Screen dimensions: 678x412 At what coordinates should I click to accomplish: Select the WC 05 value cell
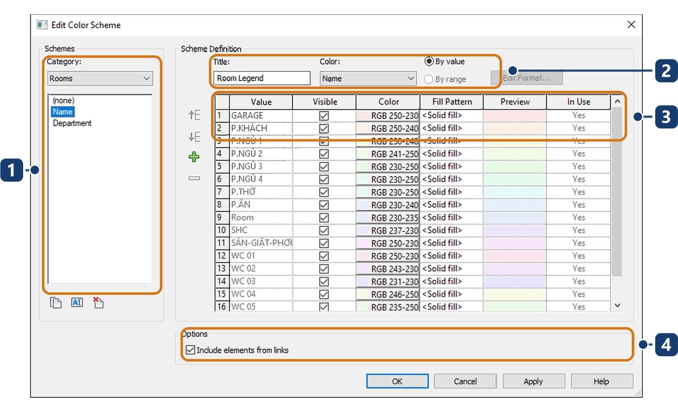(x=261, y=307)
